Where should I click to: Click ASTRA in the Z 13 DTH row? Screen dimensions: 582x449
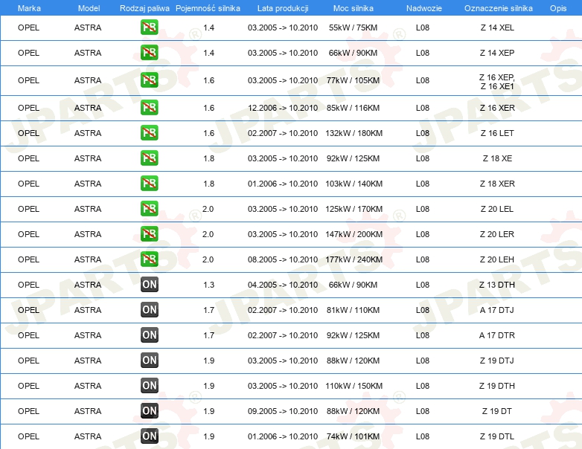click(88, 285)
